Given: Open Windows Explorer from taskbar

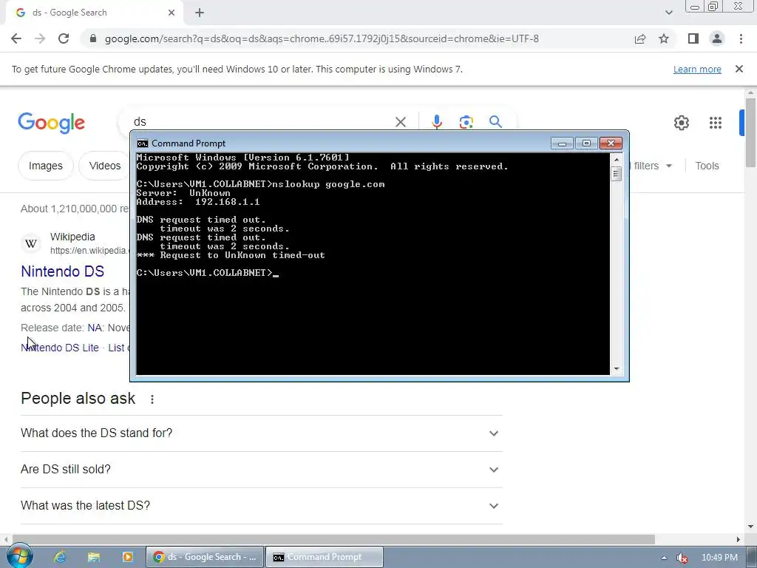Looking at the screenshot, I should pyautogui.click(x=94, y=557).
